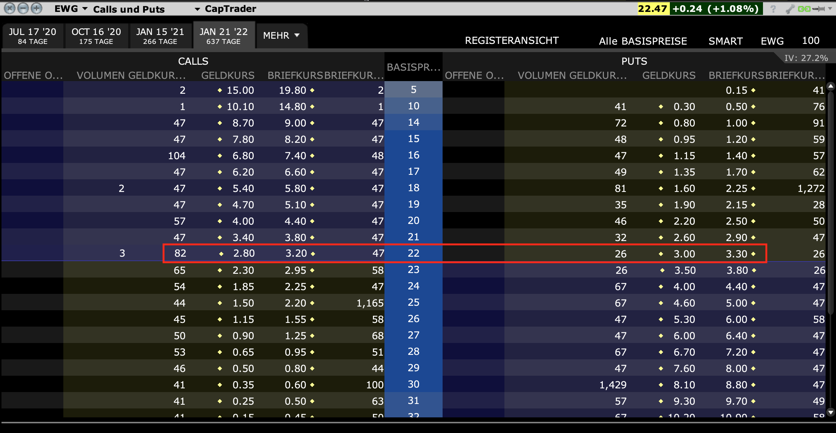The image size is (836, 433).
Task: Open the wrench configuration icon
Action: (789, 9)
